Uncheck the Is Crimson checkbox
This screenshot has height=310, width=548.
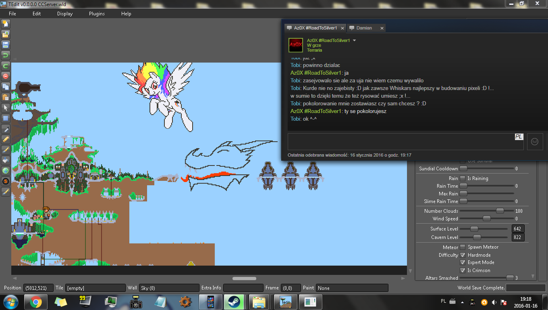pos(463,270)
